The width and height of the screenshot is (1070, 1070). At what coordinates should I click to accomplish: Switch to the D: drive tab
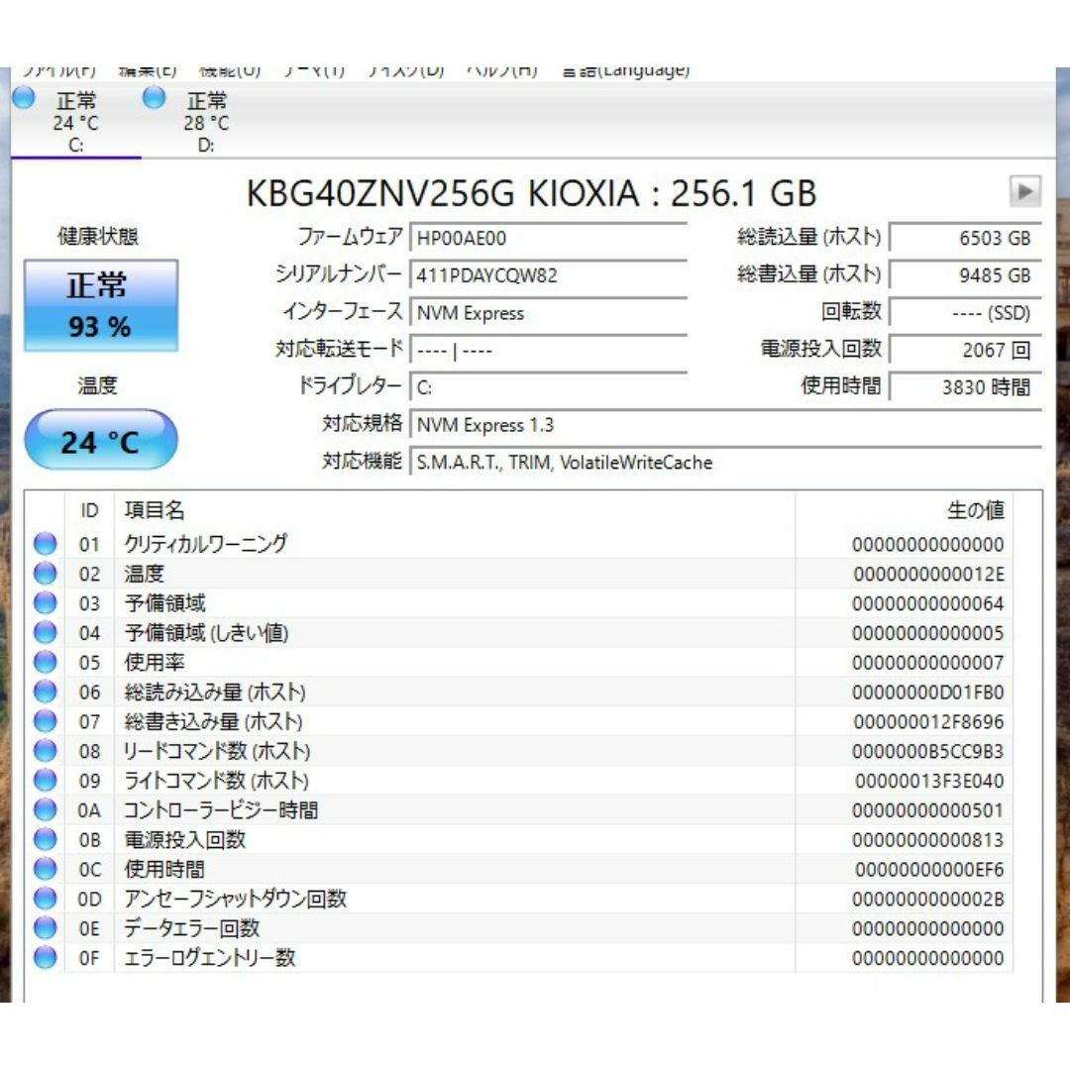coord(206,122)
